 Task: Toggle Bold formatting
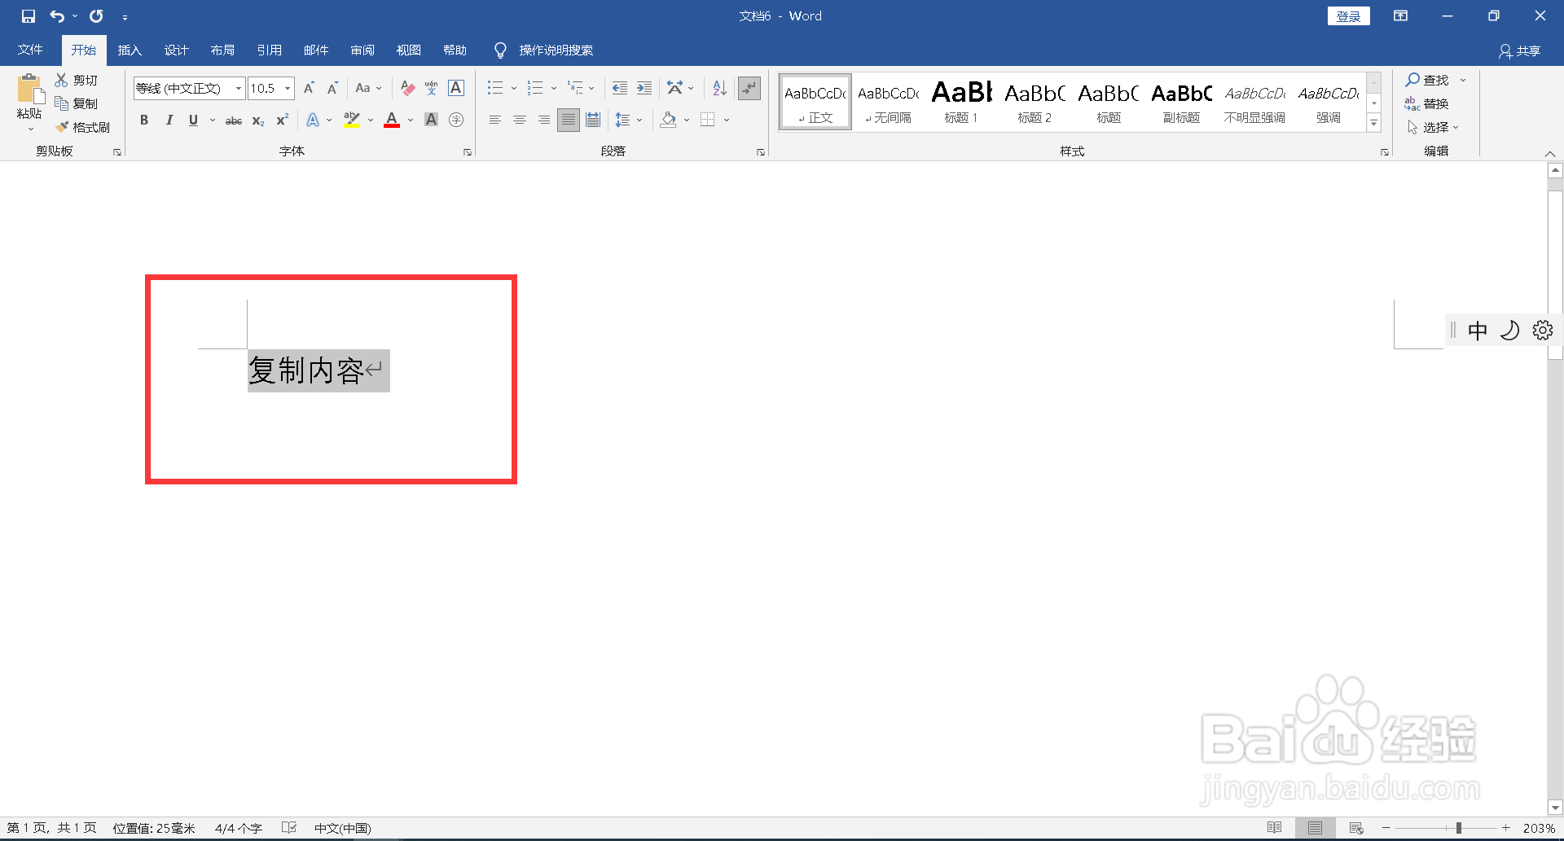(x=144, y=120)
